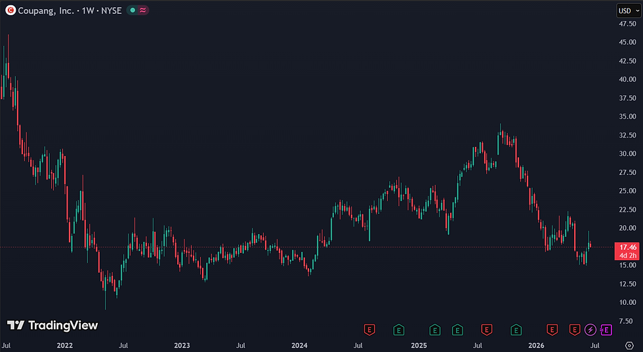Click the Jul label between 2025 and 2026
Viewport: 643px width, 352px height.
pyautogui.click(x=478, y=345)
